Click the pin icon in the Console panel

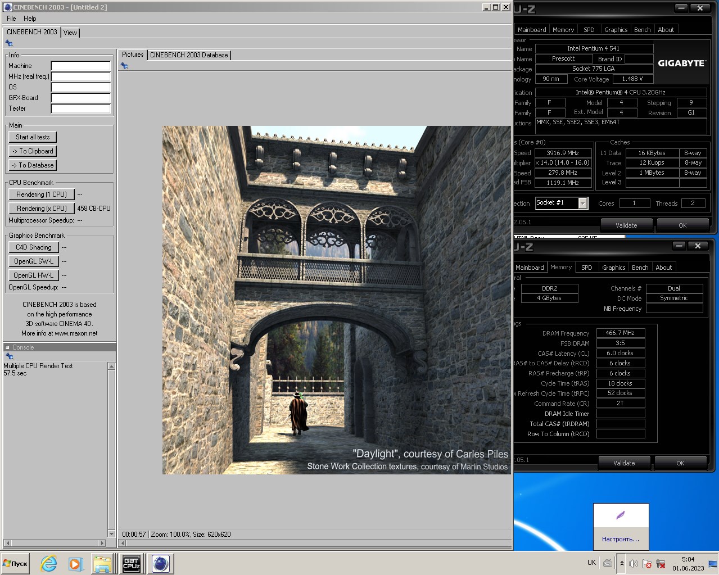(x=9, y=356)
